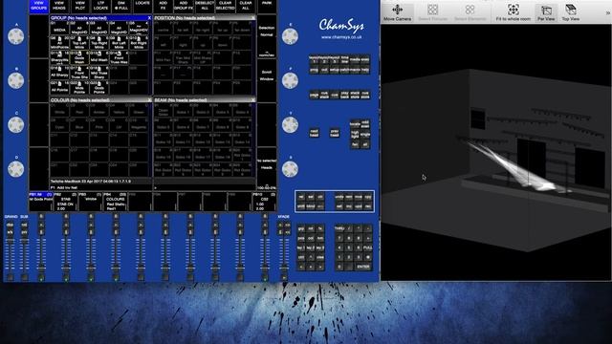This screenshot has width=612, height=344.
Task: Pick the Open Gobo beam palette
Action: (164, 110)
